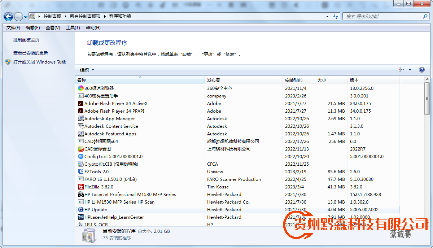Open the 工具(T) menu

[x=73, y=28]
